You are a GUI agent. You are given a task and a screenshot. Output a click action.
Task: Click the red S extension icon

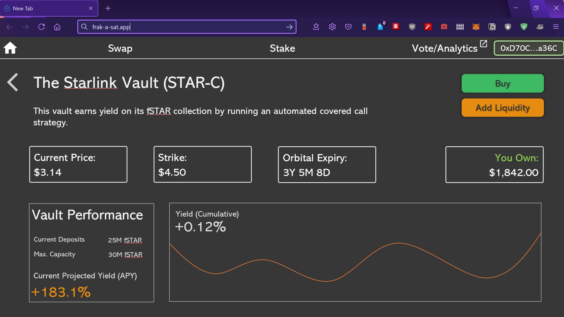[x=396, y=26]
